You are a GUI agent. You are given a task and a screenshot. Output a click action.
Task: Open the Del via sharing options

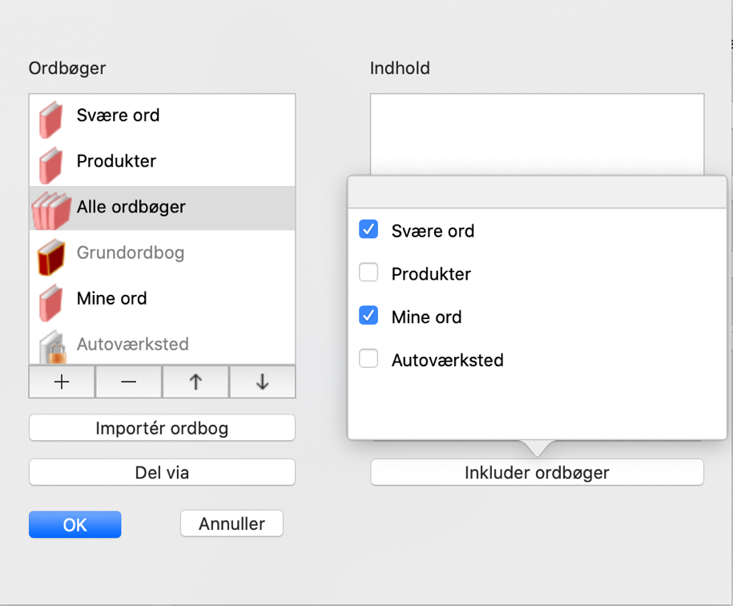tap(162, 472)
